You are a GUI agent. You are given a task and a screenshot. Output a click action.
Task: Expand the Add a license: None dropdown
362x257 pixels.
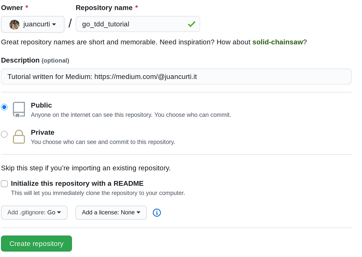(x=111, y=213)
